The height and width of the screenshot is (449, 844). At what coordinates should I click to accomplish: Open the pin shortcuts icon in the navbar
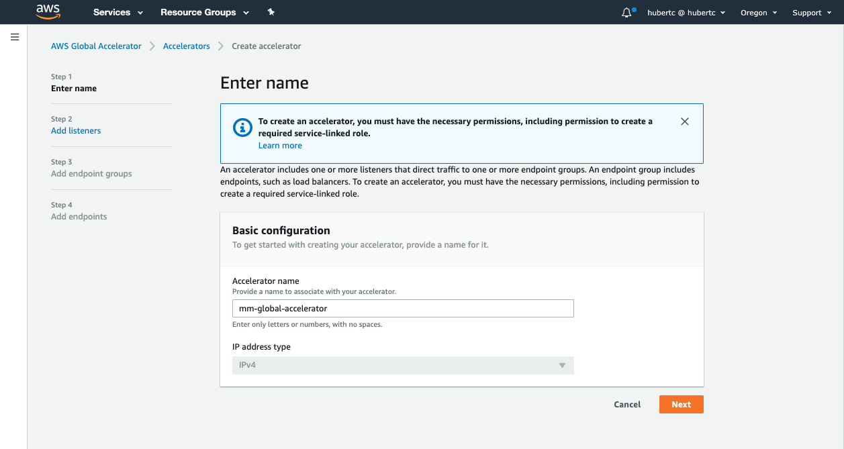pos(271,12)
